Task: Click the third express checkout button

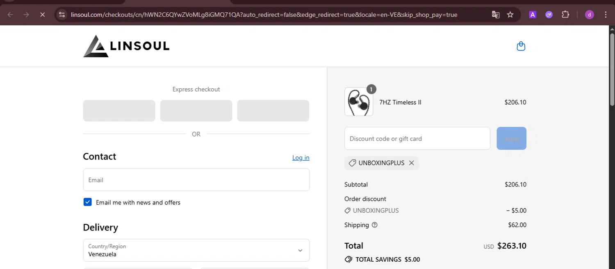Action: pos(273,111)
